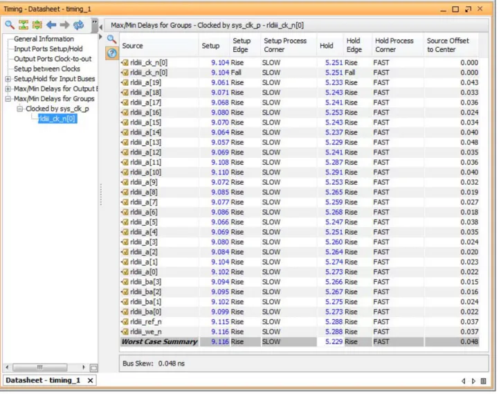Toggle the checkbox icon for rldiii_we_n
This screenshot has width=499, height=394.
coord(125,332)
